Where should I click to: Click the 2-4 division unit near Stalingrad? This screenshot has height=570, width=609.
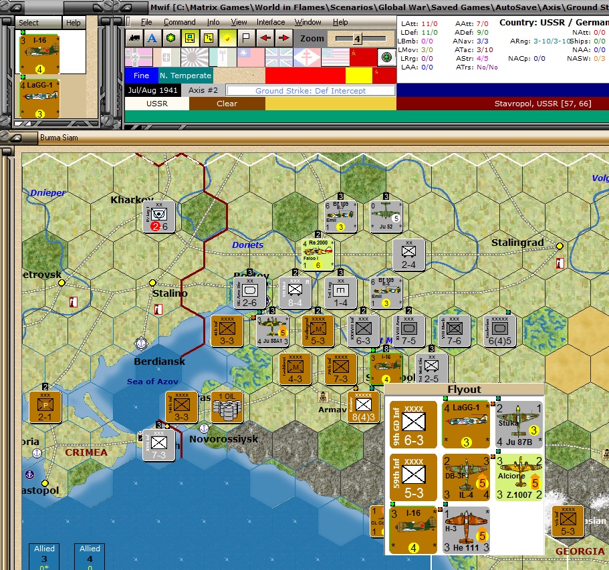tap(408, 255)
